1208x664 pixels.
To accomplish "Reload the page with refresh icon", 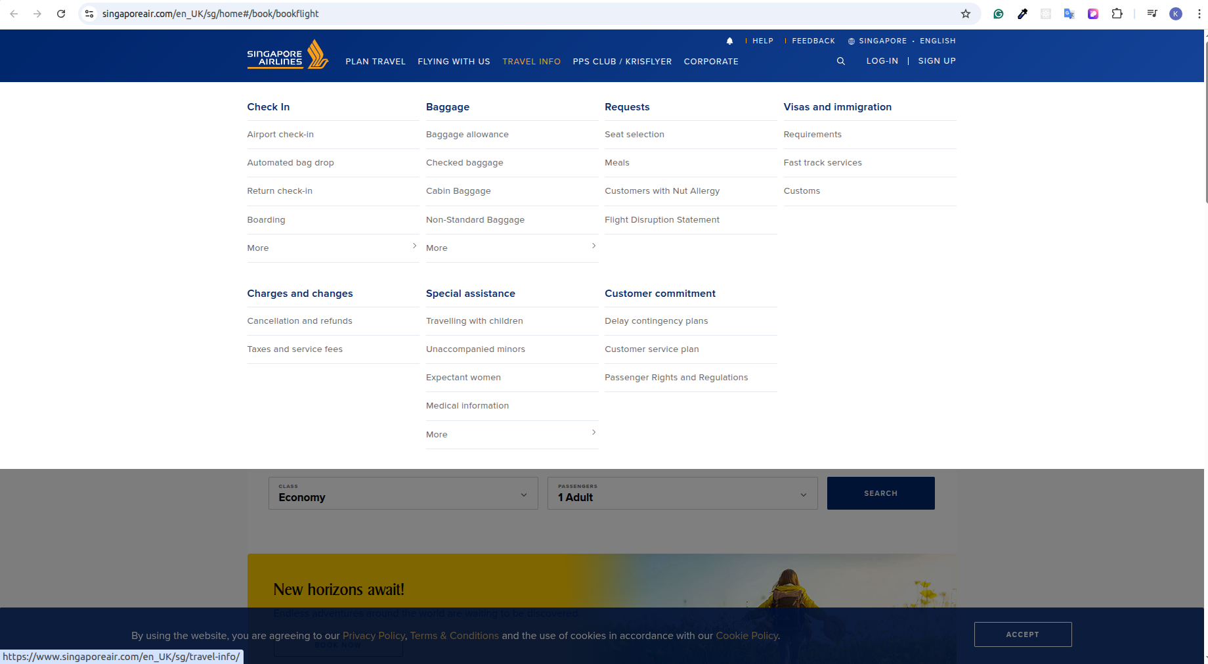I will (61, 14).
